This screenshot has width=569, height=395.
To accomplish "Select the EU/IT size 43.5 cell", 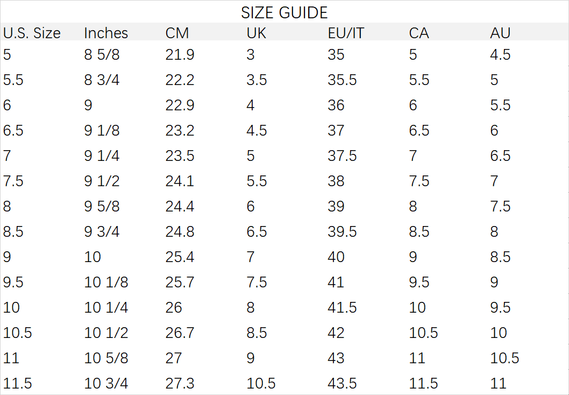I will click(x=342, y=384).
